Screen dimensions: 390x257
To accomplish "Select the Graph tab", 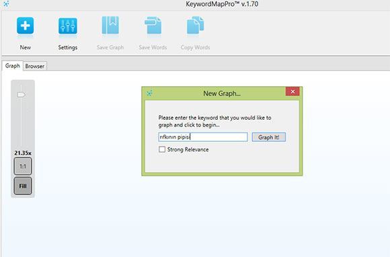I will pyautogui.click(x=12, y=66).
